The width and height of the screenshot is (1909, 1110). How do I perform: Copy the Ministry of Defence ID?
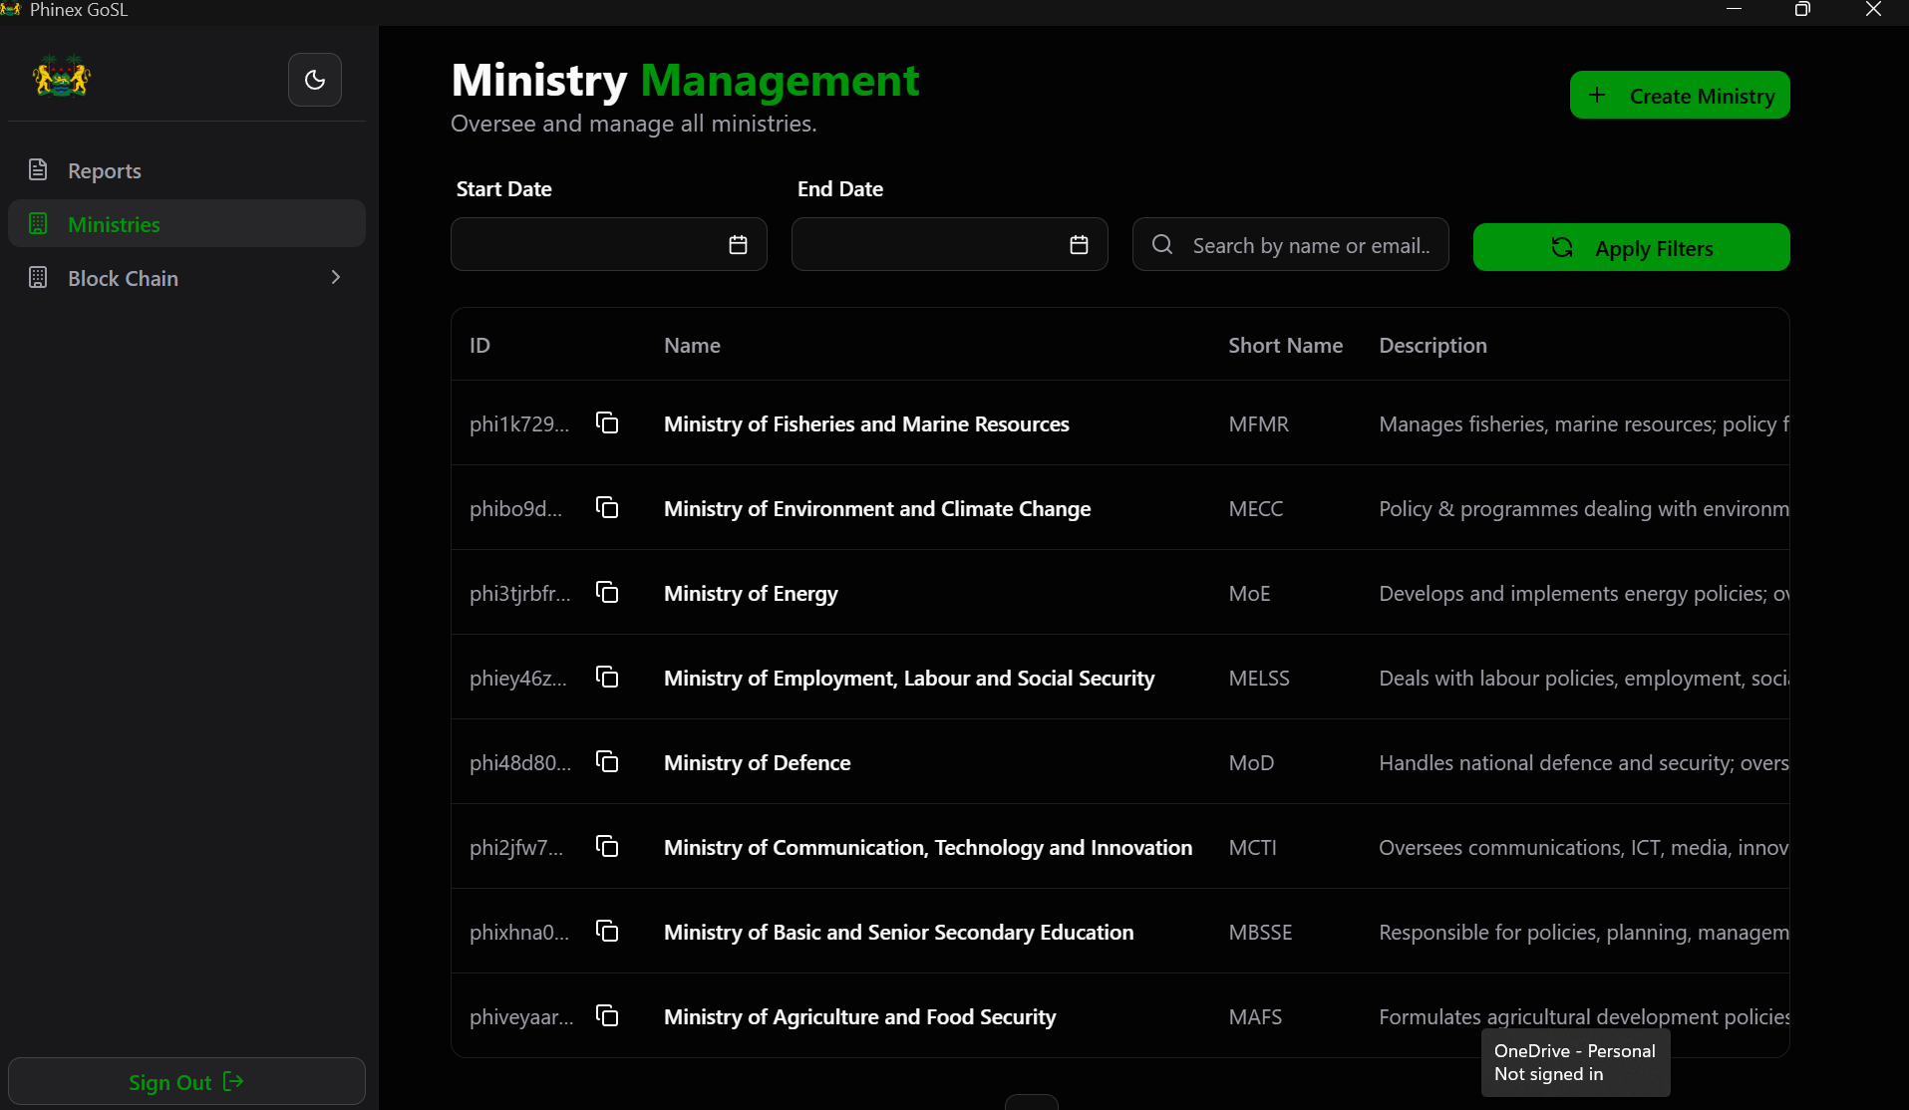pyautogui.click(x=607, y=761)
